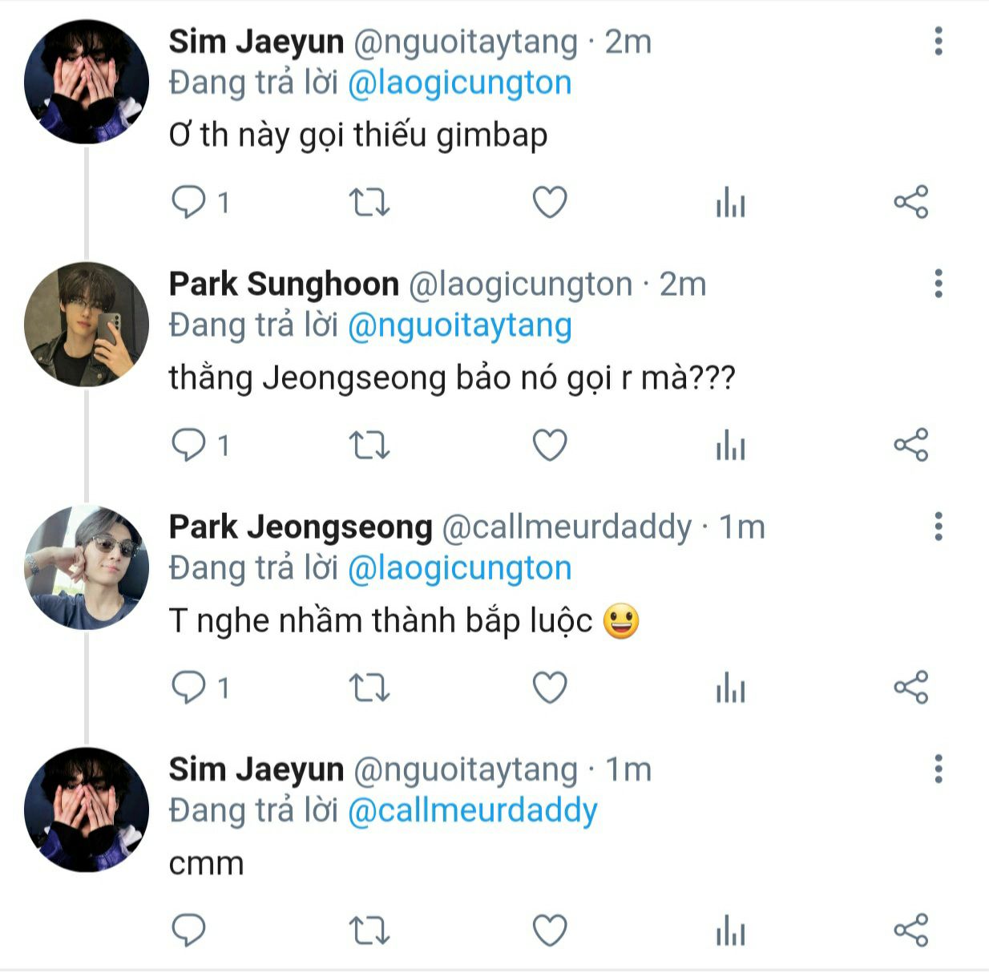Viewport: 989px width, 977px height.
Task: Open Park Sunghoon's profile picture
Action: 87,325
